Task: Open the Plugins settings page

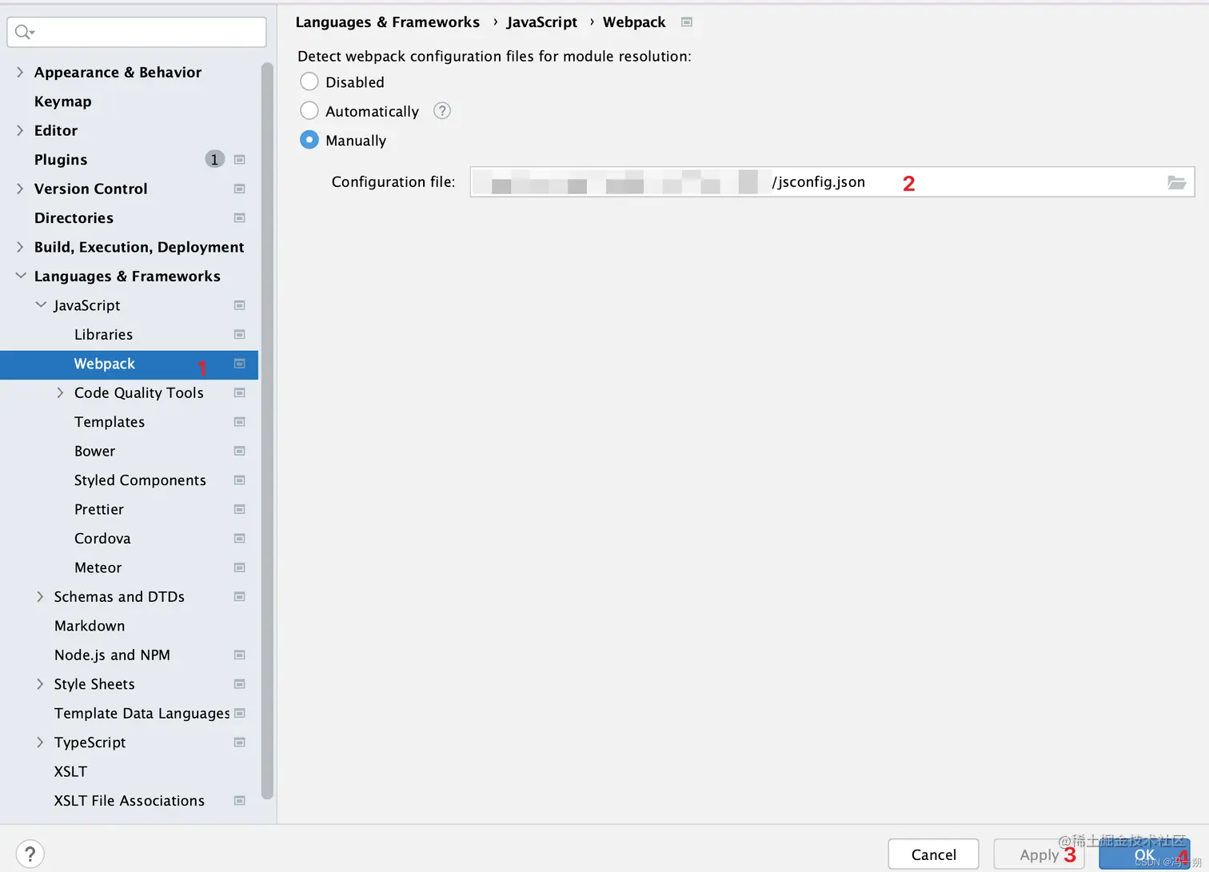Action: click(61, 160)
